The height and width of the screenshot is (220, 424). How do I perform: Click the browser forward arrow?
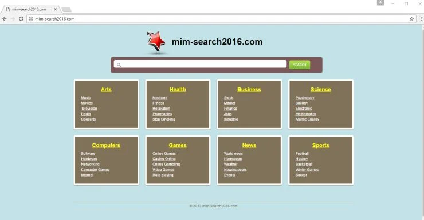click(13, 19)
